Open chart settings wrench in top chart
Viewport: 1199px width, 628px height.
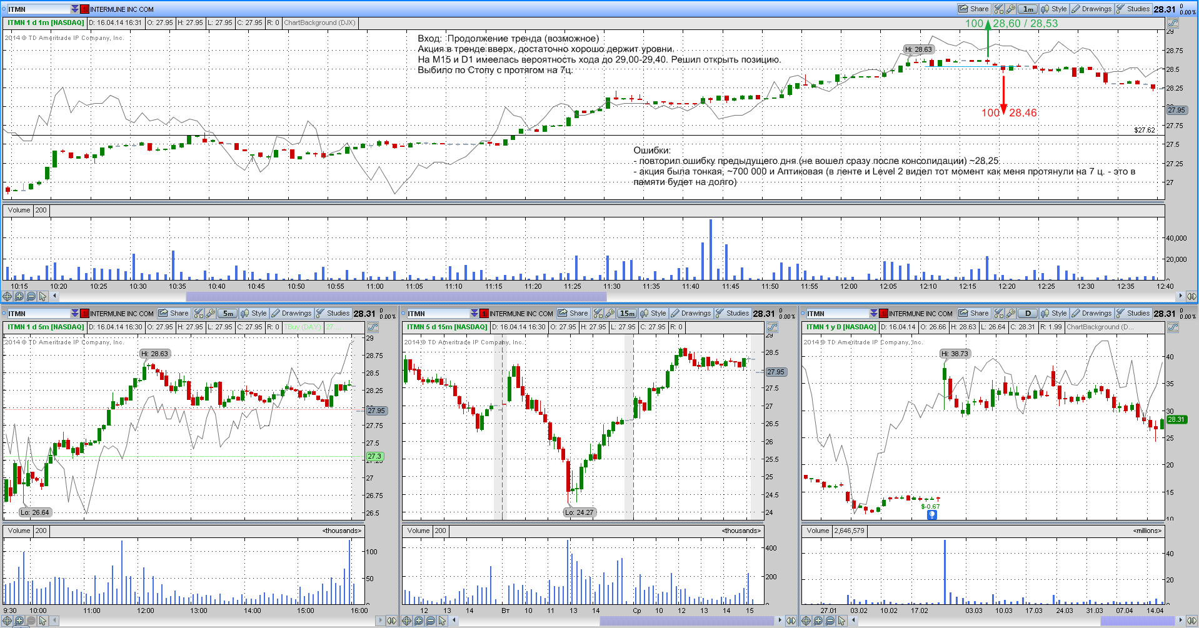[1010, 9]
